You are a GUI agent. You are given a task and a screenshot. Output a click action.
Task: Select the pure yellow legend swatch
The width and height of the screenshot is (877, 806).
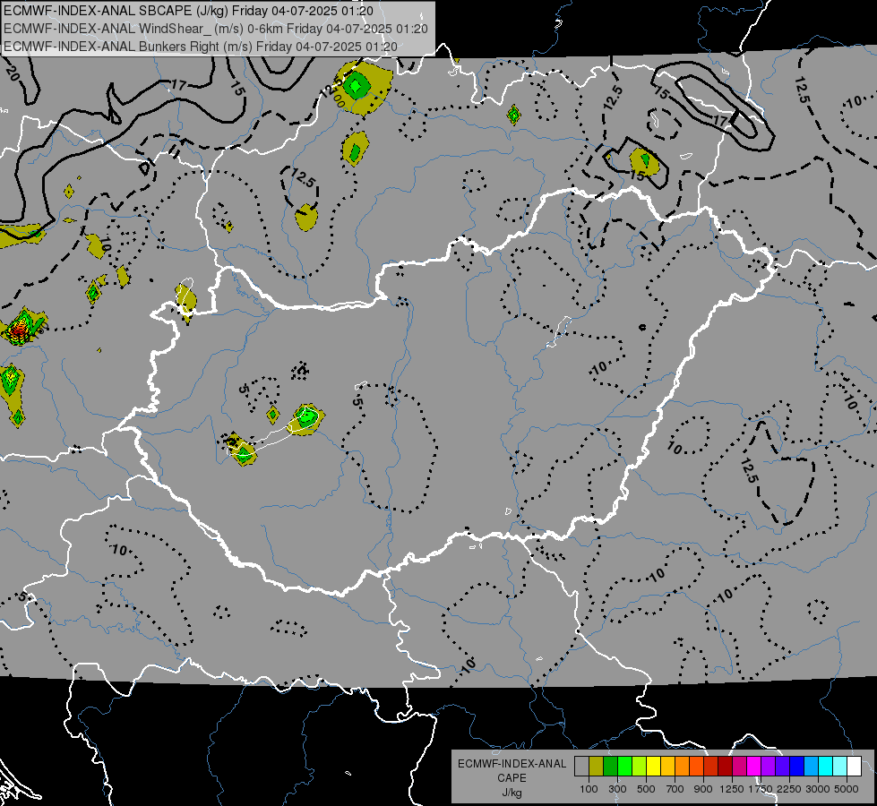653,766
